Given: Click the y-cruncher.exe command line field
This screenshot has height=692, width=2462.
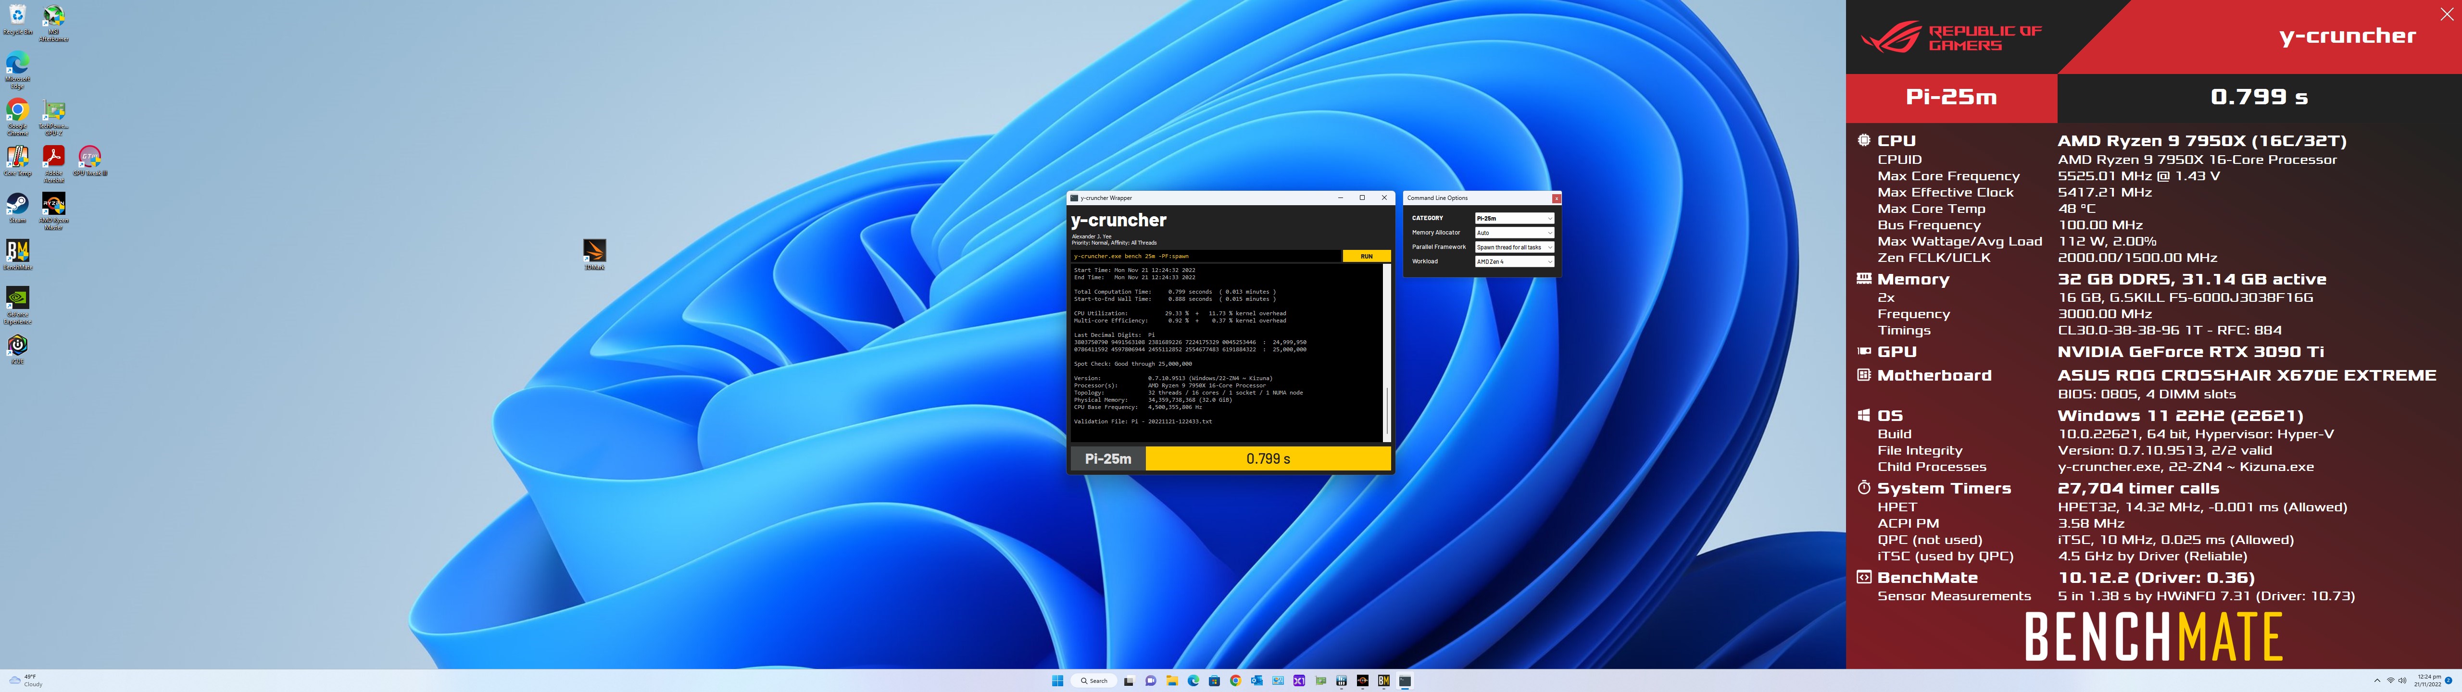Looking at the screenshot, I should pyautogui.click(x=1205, y=256).
